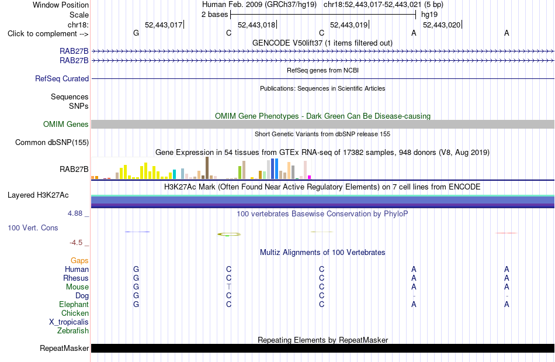
Task: Click the 52,443,018 coordinate on the ruler
Action: tap(256, 25)
